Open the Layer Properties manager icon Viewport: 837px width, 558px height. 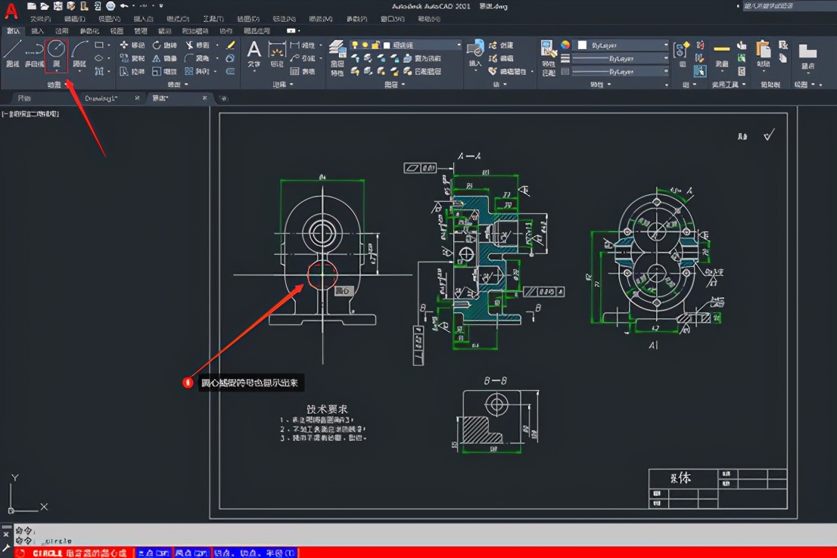(337, 50)
